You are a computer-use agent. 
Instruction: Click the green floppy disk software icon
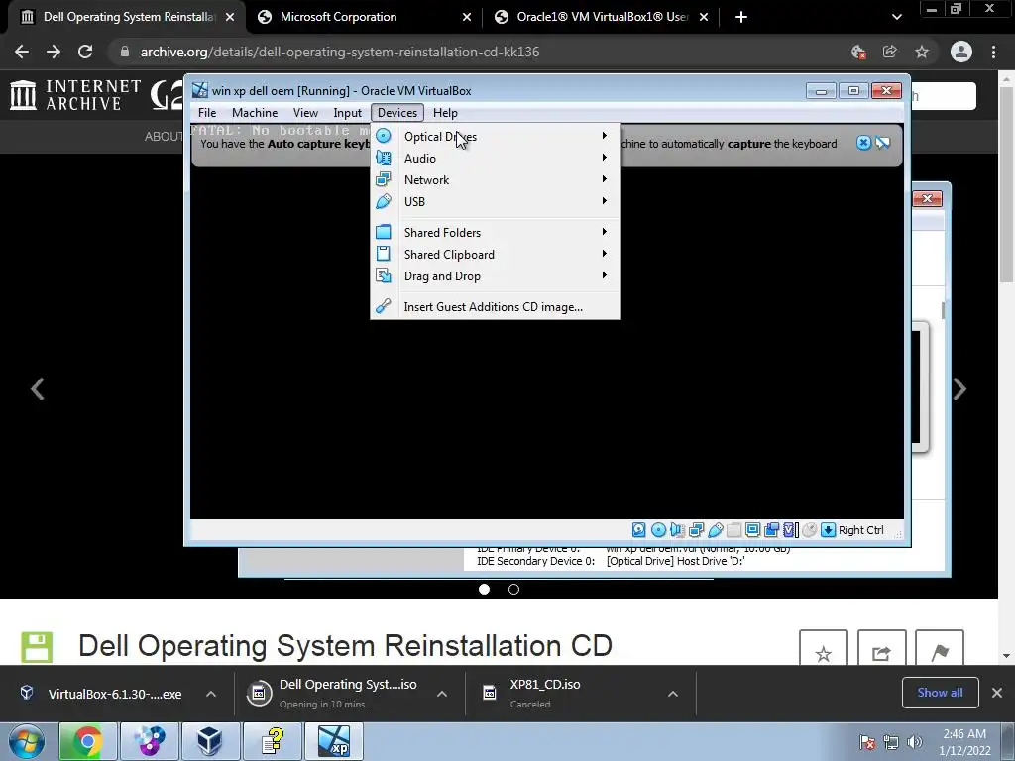click(37, 647)
